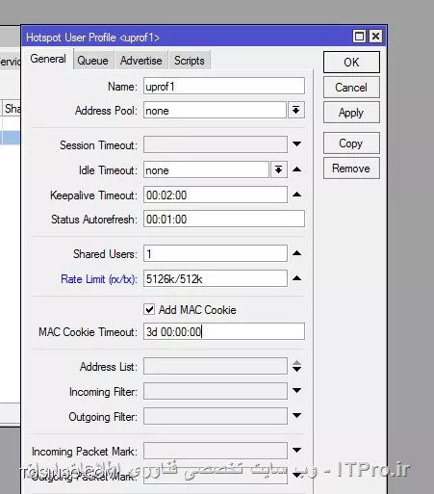The height and width of the screenshot is (494, 434).
Task: Toggle the Add MAC Cookie checkbox
Action: tap(149, 309)
